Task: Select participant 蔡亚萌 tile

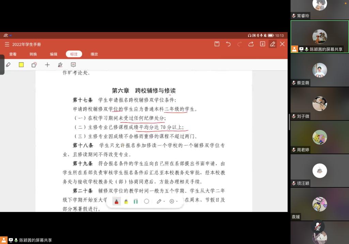Action: 320,70
